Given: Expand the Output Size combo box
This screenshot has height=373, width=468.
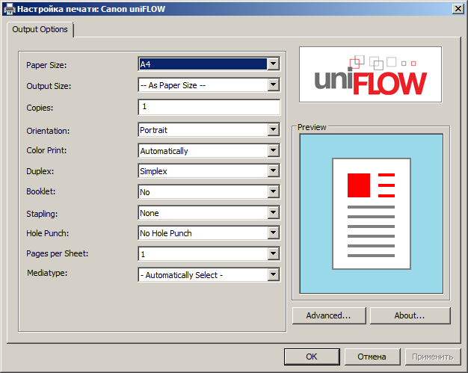Looking at the screenshot, I should [209, 85].
